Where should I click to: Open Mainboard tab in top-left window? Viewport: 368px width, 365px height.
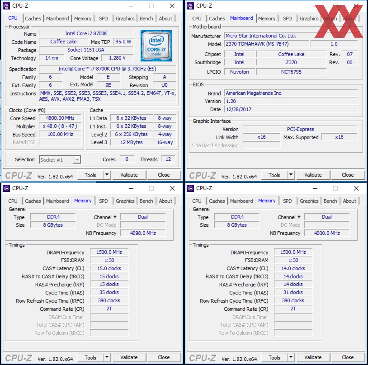pyautogui.click(x=57, y=18)
